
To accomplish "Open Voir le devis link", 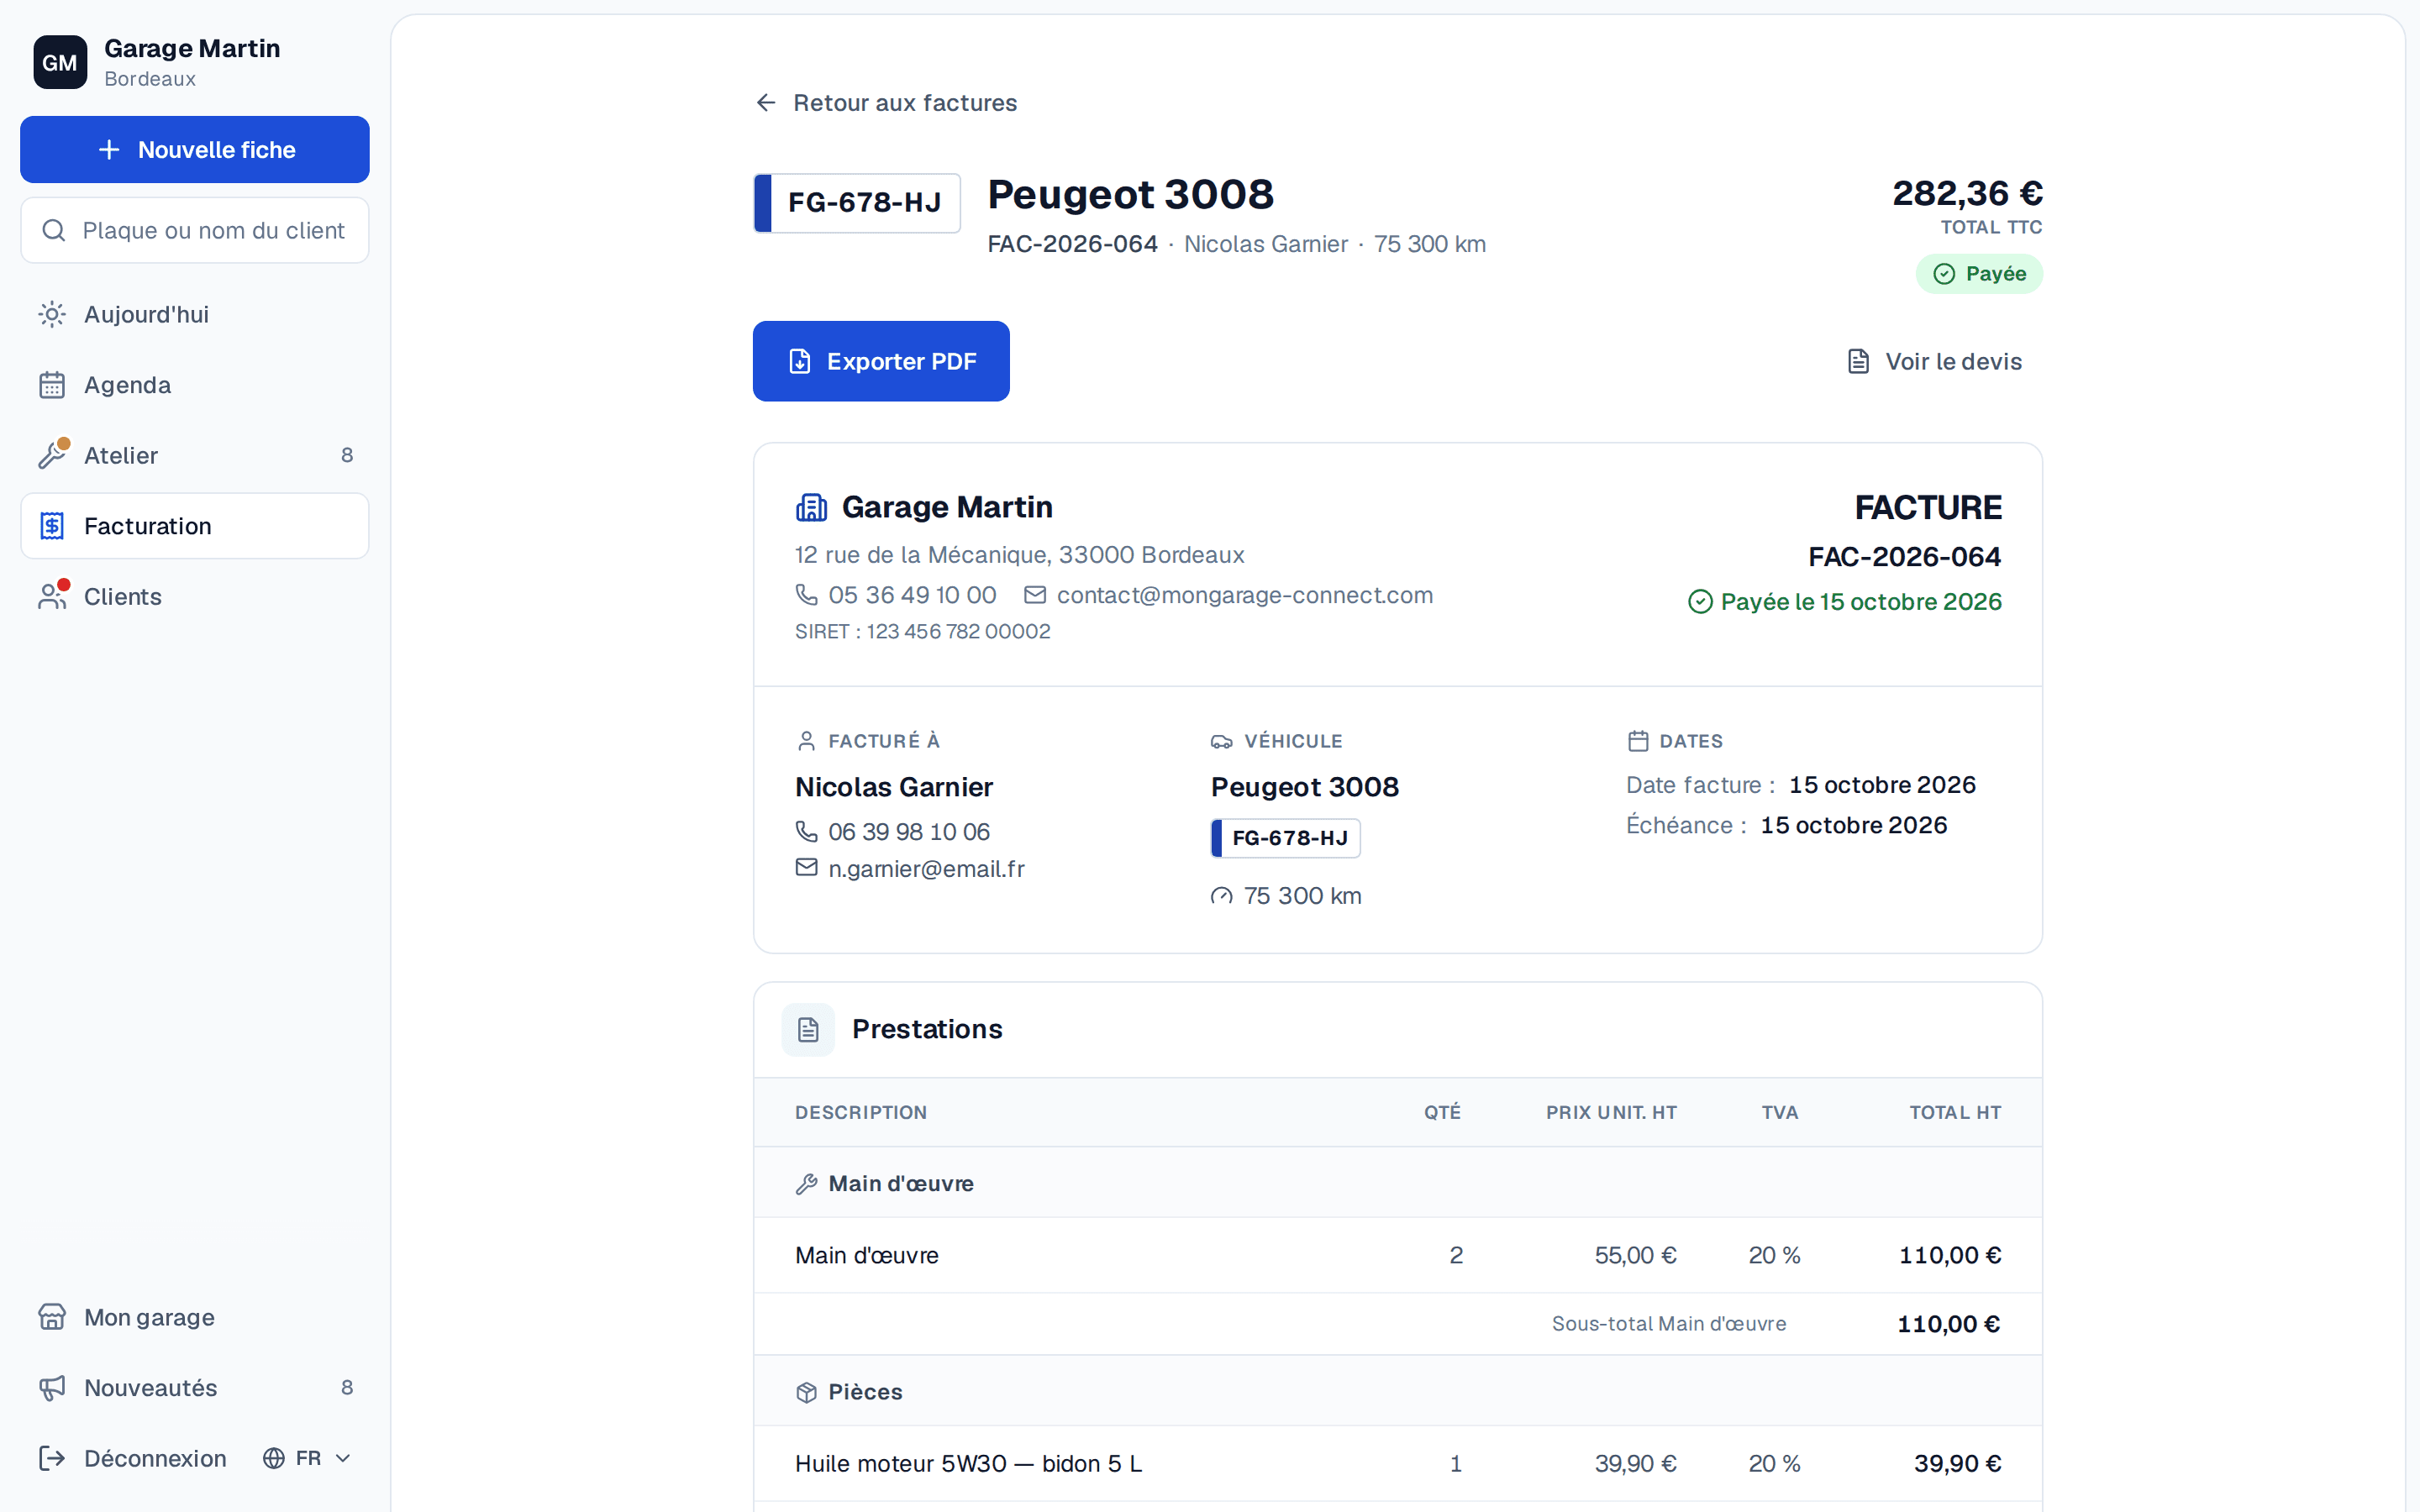I will [1934, 361].
